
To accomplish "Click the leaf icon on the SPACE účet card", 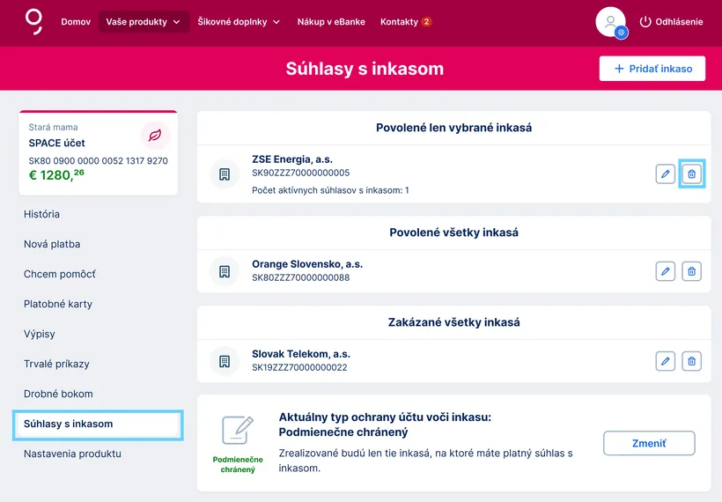I will tap(155, 136).
